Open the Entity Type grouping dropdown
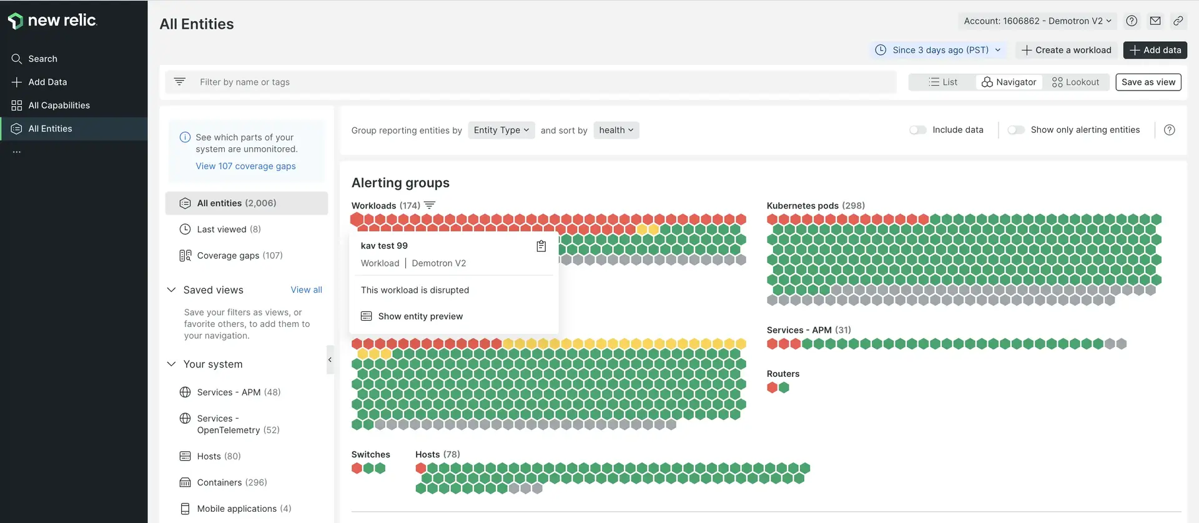Viewport: 1199px width, 523px height. coord(501,130)
